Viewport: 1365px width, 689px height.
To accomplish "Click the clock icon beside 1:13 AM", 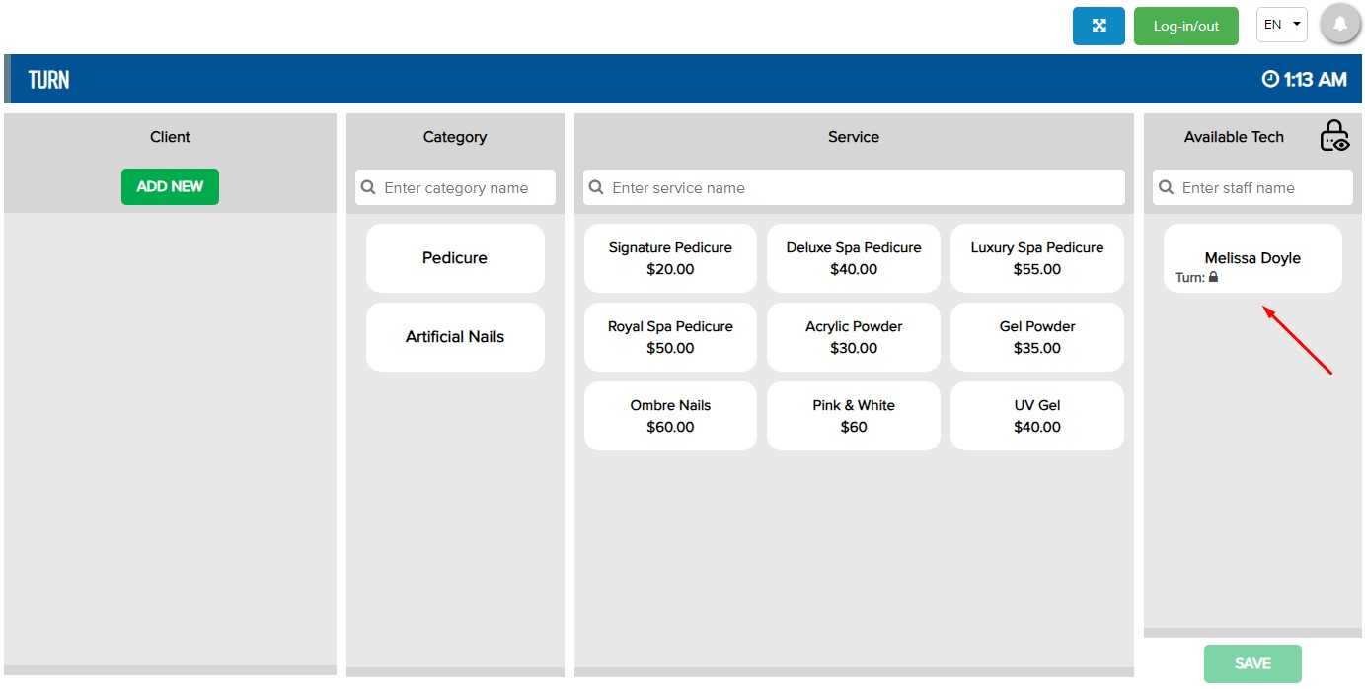I will pyautogui.click(x=1270, y=79).
